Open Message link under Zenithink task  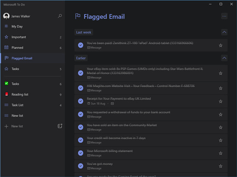pyautogui.click(x=94, y=48)
